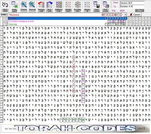
Task: Click the Area button
Action: [140, 11]
